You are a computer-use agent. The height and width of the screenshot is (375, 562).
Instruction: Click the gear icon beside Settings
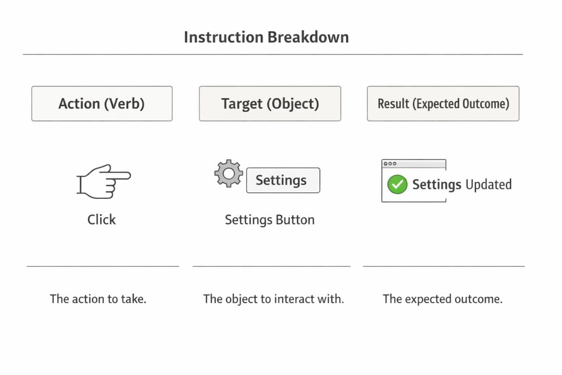pos(228,174)
